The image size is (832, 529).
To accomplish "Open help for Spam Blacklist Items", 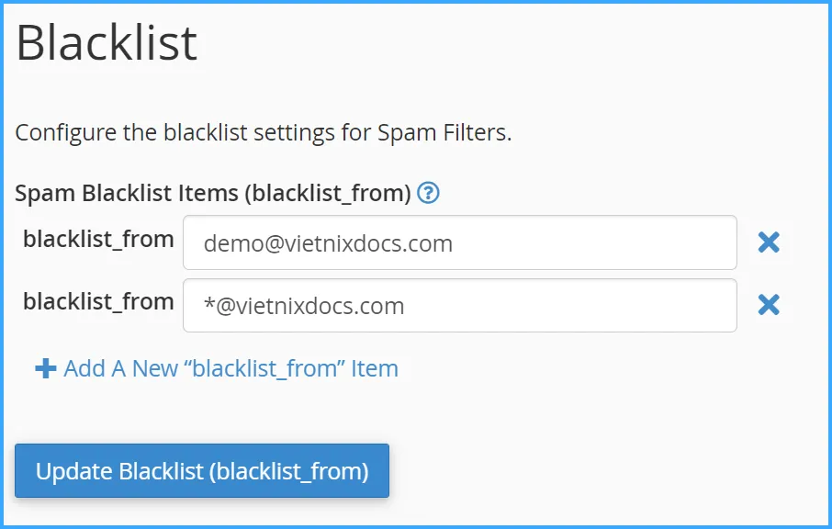I will click(428, 193).
